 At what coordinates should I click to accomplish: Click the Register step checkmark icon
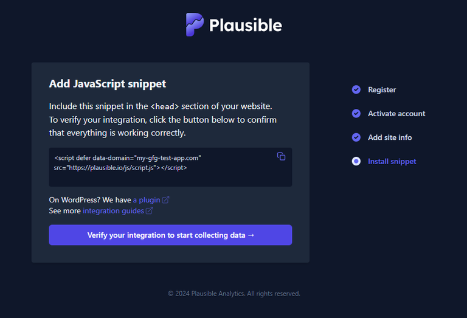(x=356, y=89)
